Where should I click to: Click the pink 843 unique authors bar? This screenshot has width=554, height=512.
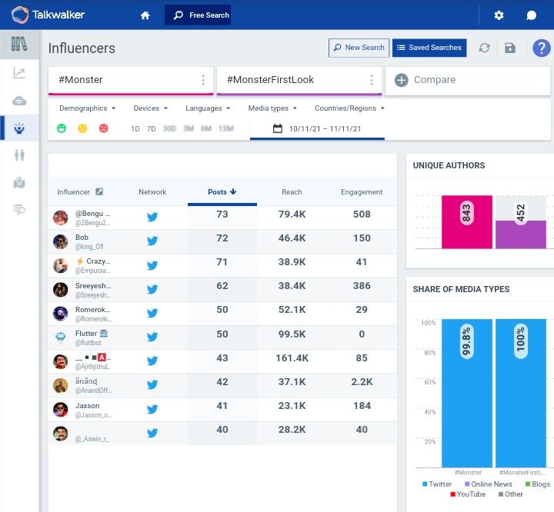(x=467, y=222)
